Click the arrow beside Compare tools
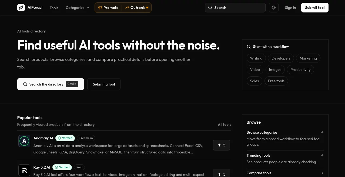 (322, 173)
